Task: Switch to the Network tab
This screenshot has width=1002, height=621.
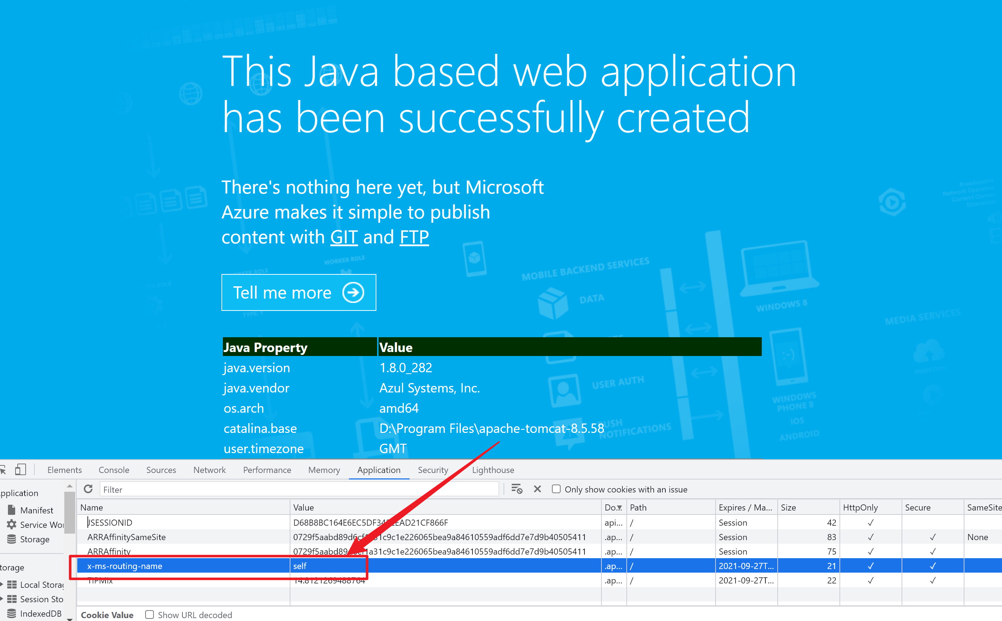Action: (x=209, y=470)
